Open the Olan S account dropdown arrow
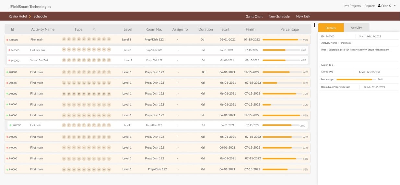This screenshot has height=185, width=400. point(395,6)
